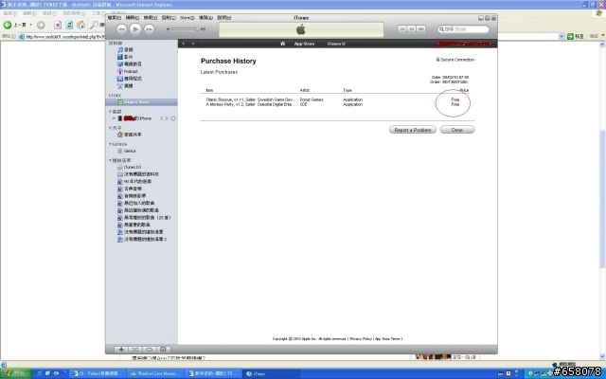Click the store back arrow
Viewport: 606px width, 379px height.
[183, 44]
